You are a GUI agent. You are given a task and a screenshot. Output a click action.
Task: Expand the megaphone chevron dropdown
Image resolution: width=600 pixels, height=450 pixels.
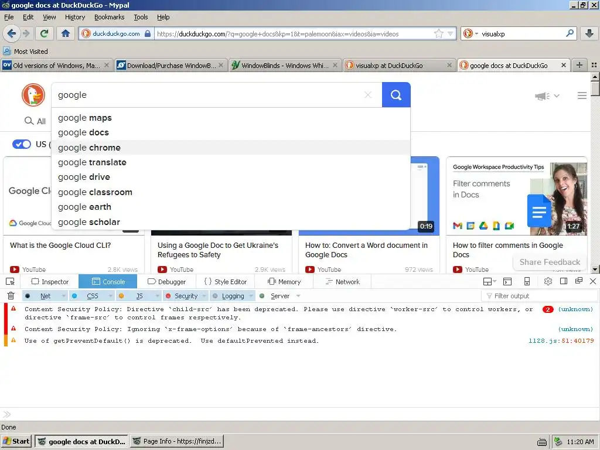[x=557, y=96]
